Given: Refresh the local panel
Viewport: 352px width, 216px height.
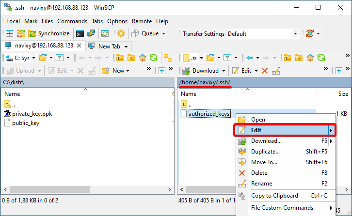Looking at the screenshot, I should pyautogui.click(x=154, y=58).
